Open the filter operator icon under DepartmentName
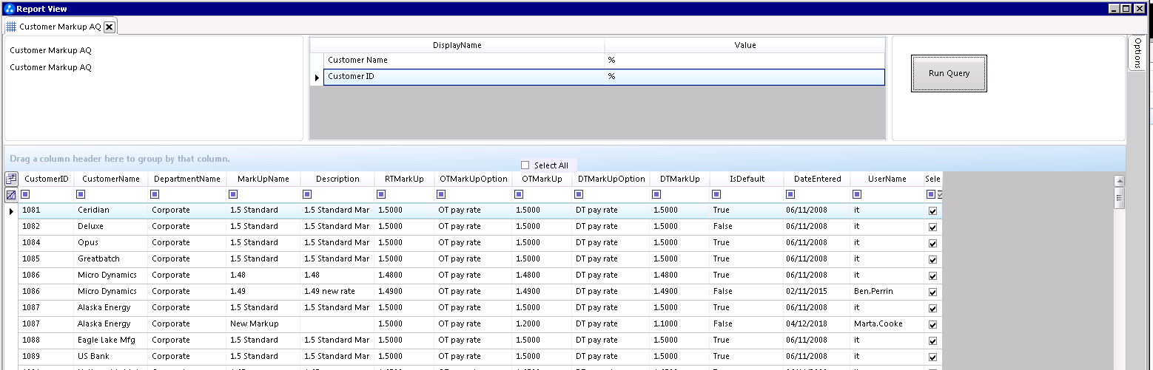1153x370 pixels. pos(155,194)
